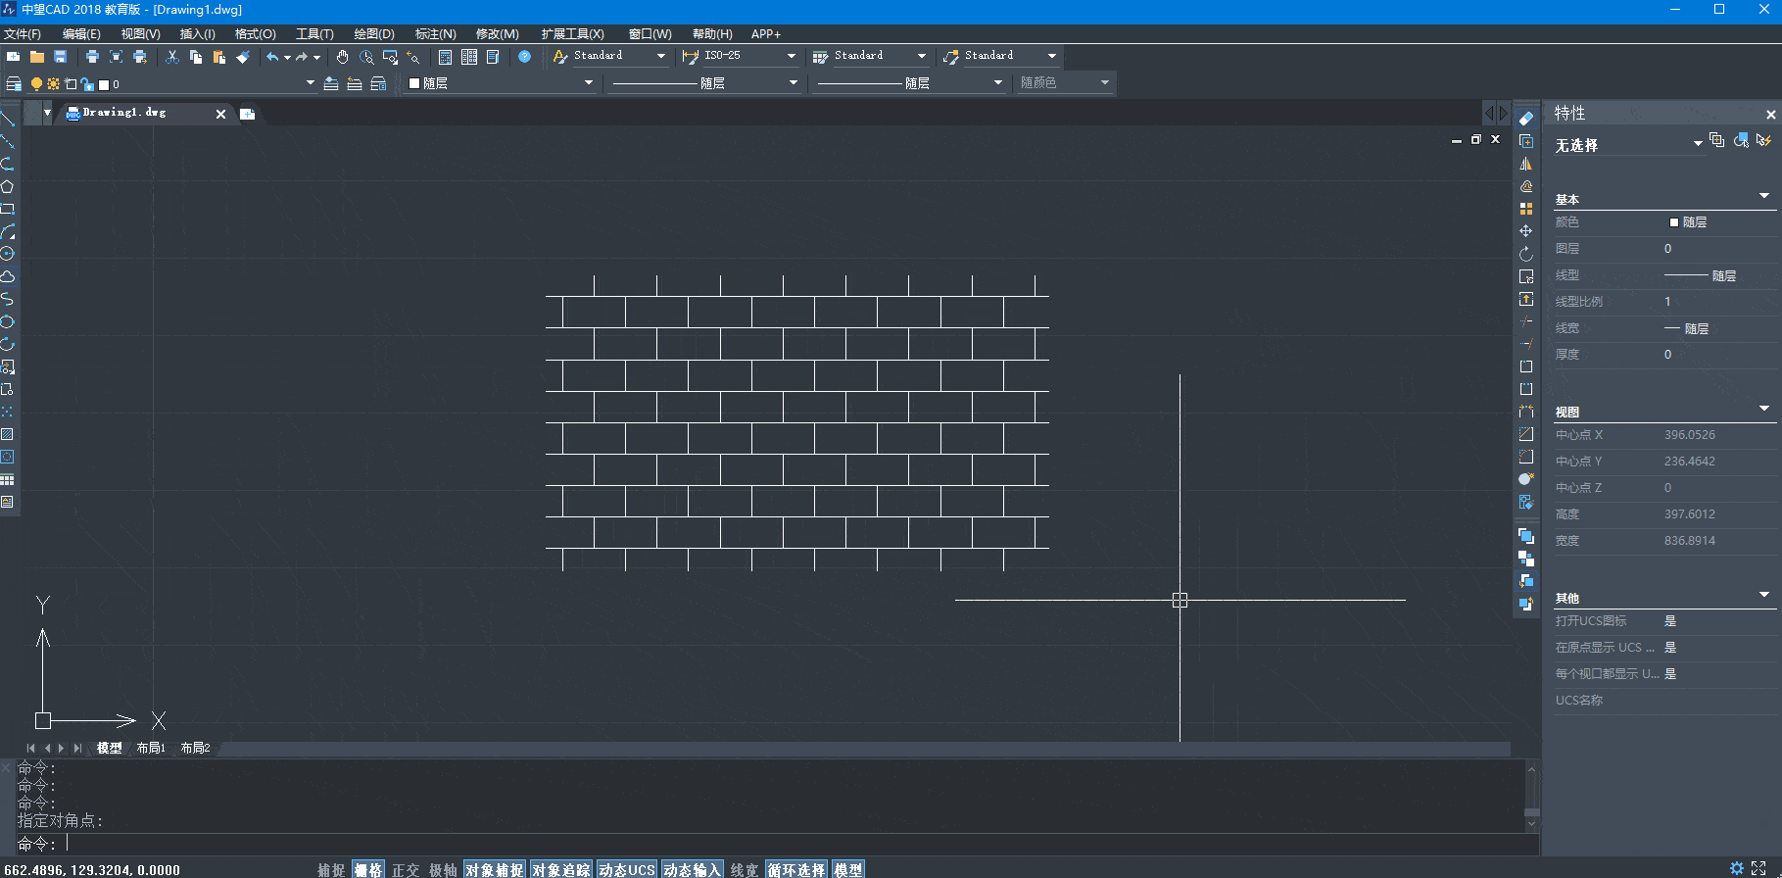Select the Polygon drawing tool
The width and height of the screenshot is (1782, 878).
click(x=8, y=186)
